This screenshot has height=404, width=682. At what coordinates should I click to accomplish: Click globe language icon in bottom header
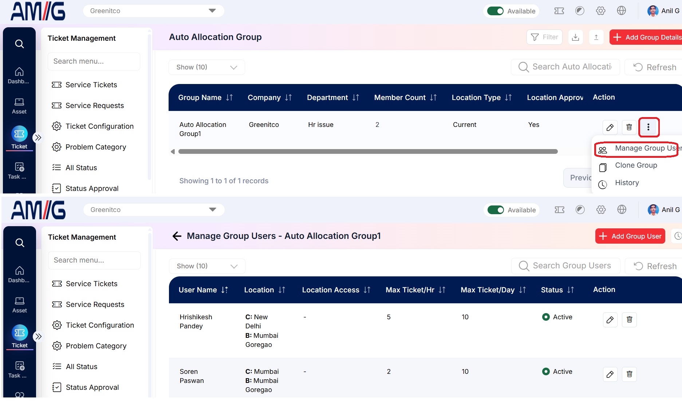pos(622,210)
